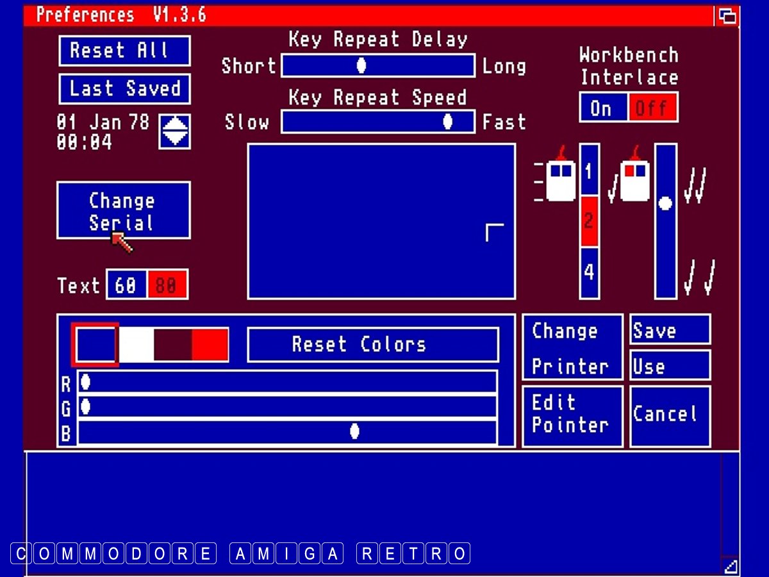Turn Workbench Interlace Off
This screenshot has height=577, width=769.
[652, 108]
